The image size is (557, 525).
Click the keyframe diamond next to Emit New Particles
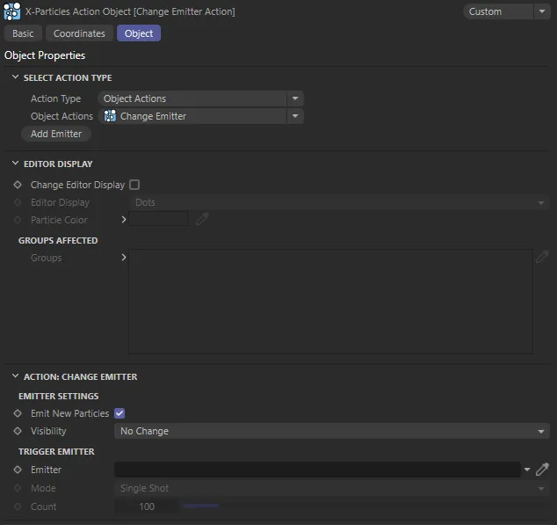(x=18, y=413)
